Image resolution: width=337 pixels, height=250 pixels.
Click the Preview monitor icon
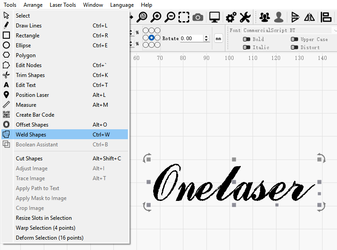click(215, 17)
